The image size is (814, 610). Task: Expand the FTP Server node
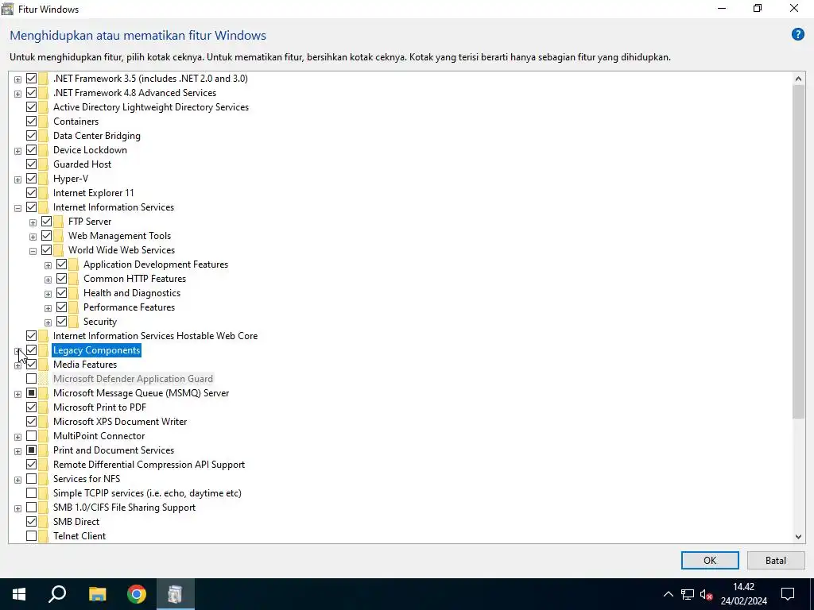33,222
